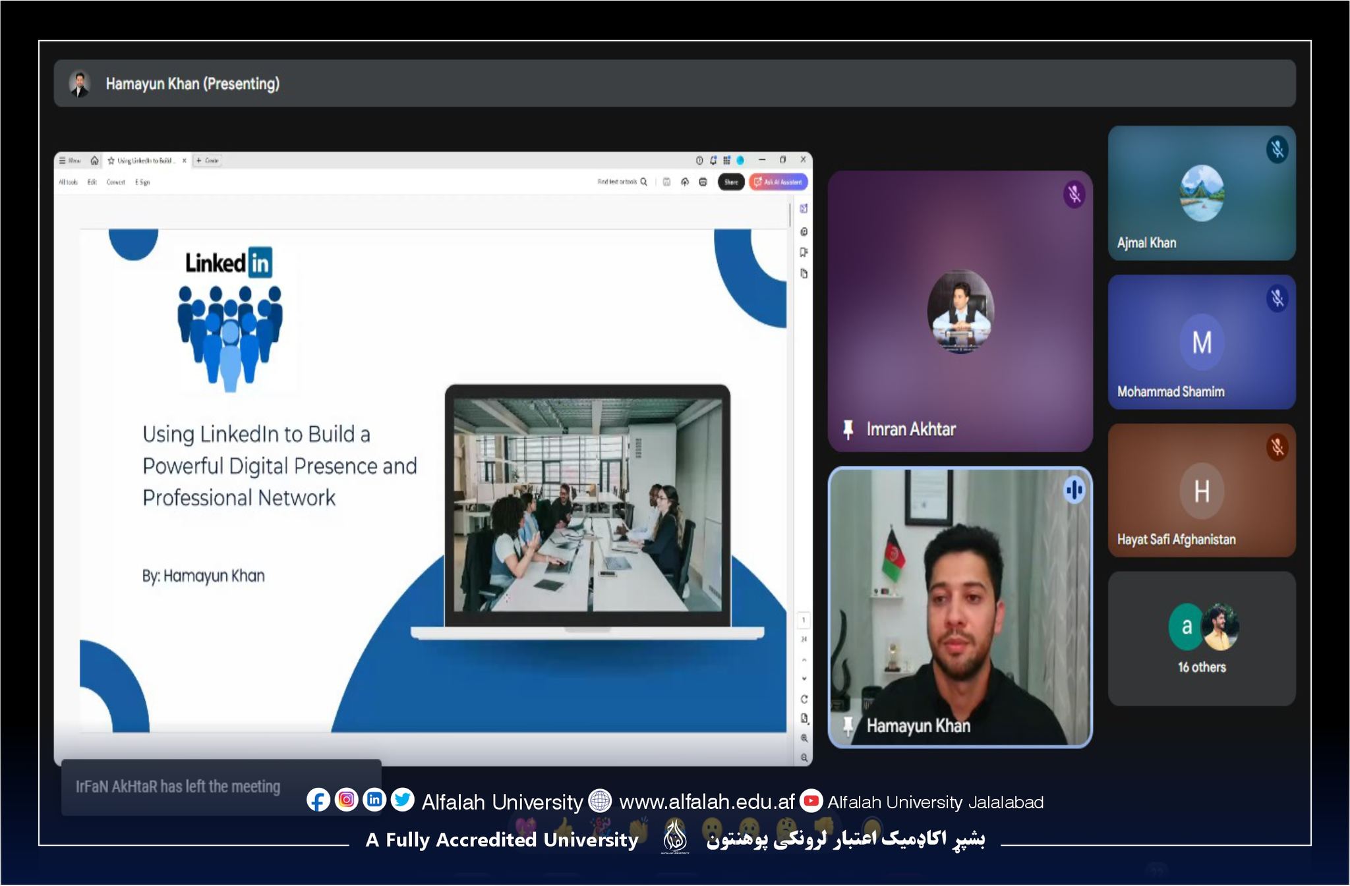Go to previous page up chevron
Viewport: 1350px width, 886px height.
point(804,659)
